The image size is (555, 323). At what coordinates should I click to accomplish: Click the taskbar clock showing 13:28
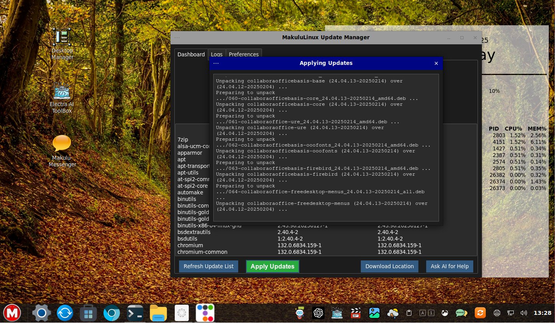(x=542, y=313)
